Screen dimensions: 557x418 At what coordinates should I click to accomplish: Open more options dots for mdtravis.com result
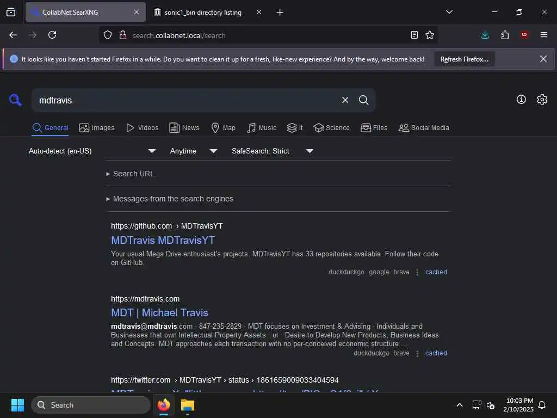pyautogui.click(x=417, y=353)
